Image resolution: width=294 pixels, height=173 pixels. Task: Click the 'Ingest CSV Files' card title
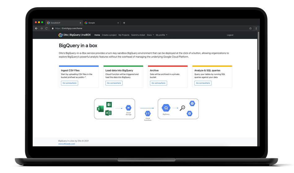70,71
